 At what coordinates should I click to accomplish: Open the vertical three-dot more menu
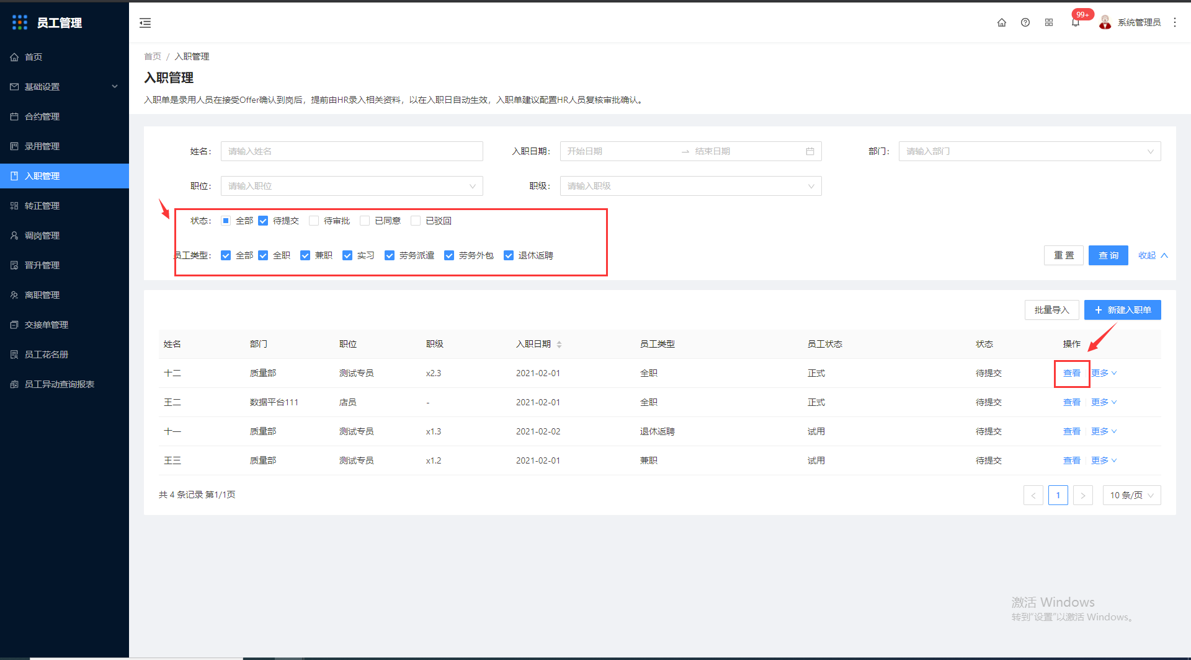(x=1175, y=22)
